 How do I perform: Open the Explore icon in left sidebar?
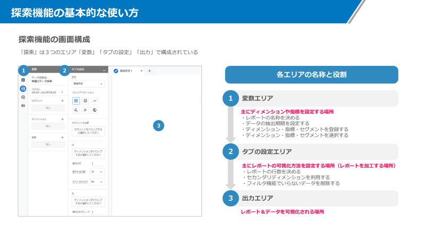23,89
